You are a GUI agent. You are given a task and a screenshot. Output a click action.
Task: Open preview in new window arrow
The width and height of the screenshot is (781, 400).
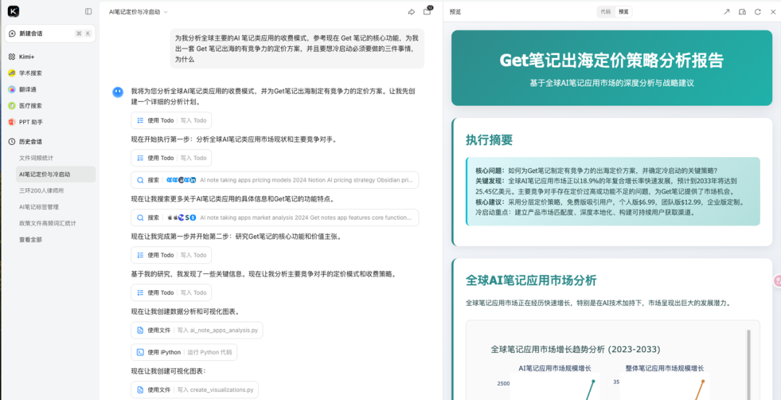(x=727, y=12)
